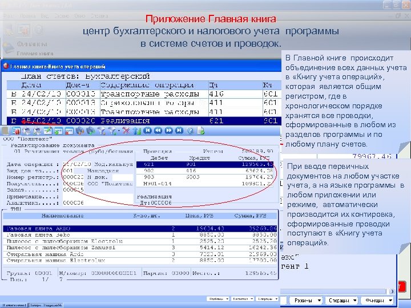Select the posting row 902 / 416
411x308 pixels.
click(205, 171)
